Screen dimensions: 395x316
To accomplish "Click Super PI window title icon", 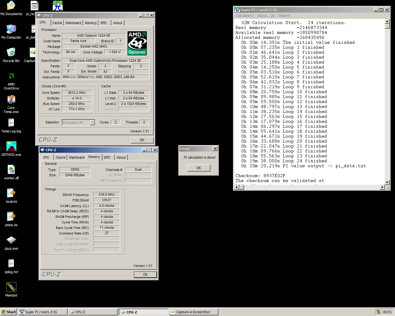I will [237, 10].
